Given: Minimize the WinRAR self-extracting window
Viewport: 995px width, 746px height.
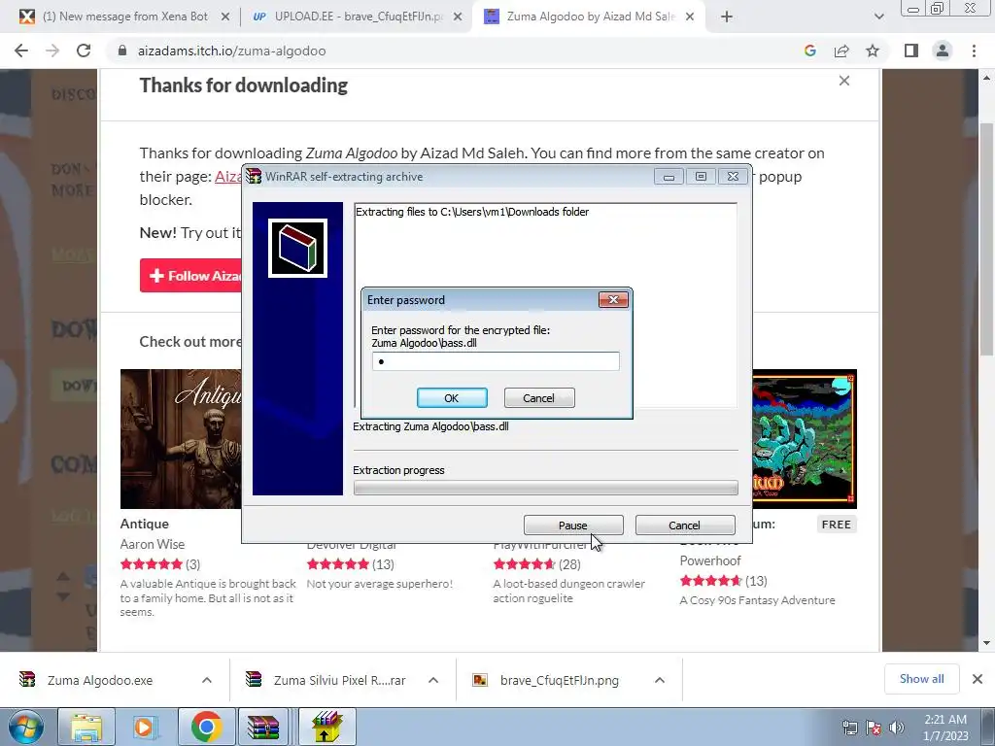Looking at the screenshot, I should click(x=669, y=177).
